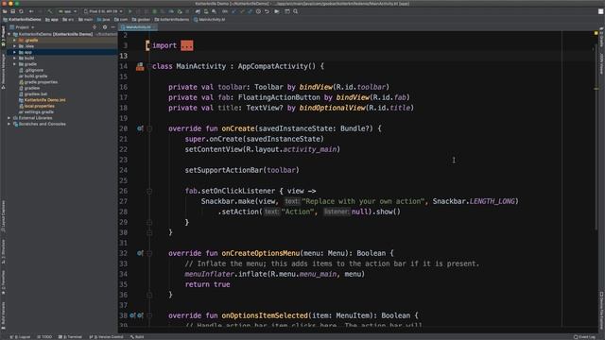Open Logcat tool window
This screenshot has width=605, height=340.
coord(20,337)
